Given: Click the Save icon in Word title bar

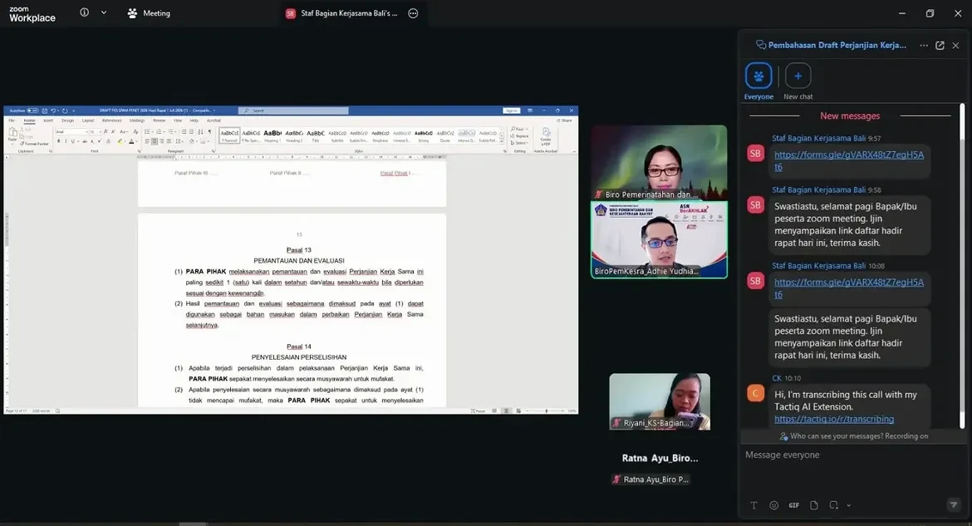Looking at the screenshot, I should pyautogui.click(x=45, y=111).
